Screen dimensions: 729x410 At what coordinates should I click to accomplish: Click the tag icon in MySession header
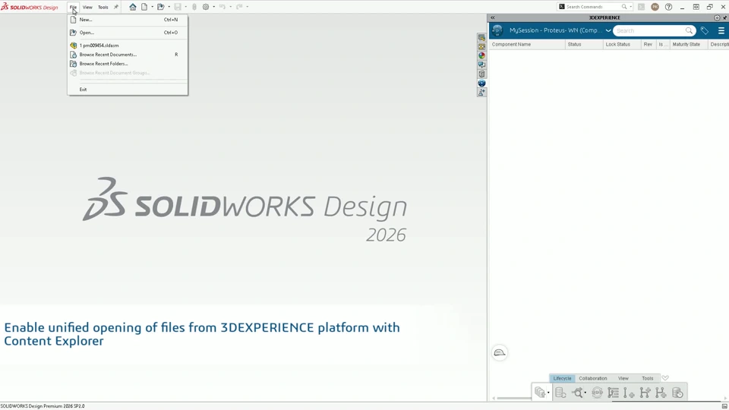pyautogui.click(x=705, y=30)
